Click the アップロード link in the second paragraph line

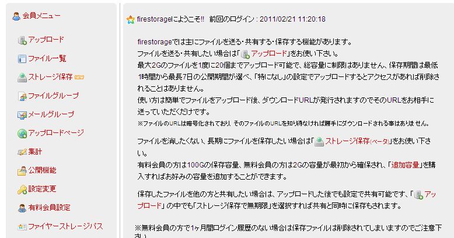tap(268, 54)
